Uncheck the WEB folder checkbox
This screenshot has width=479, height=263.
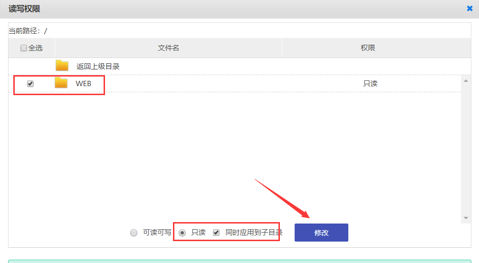click(x=30, y=84)
